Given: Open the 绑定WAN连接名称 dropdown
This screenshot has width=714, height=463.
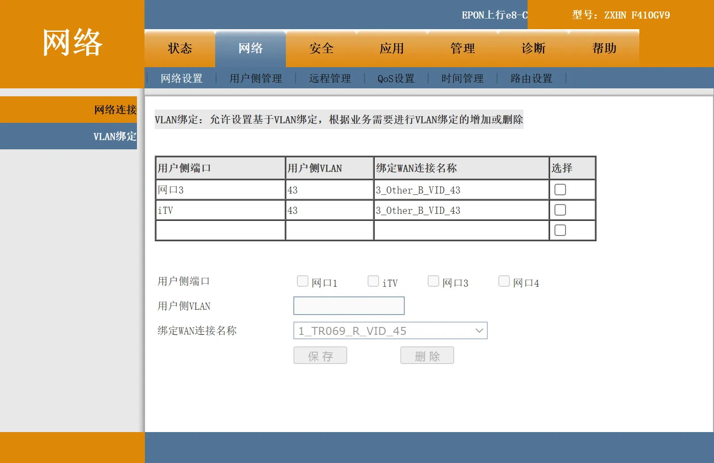Looking at the screenshot, I should (390, 330).
